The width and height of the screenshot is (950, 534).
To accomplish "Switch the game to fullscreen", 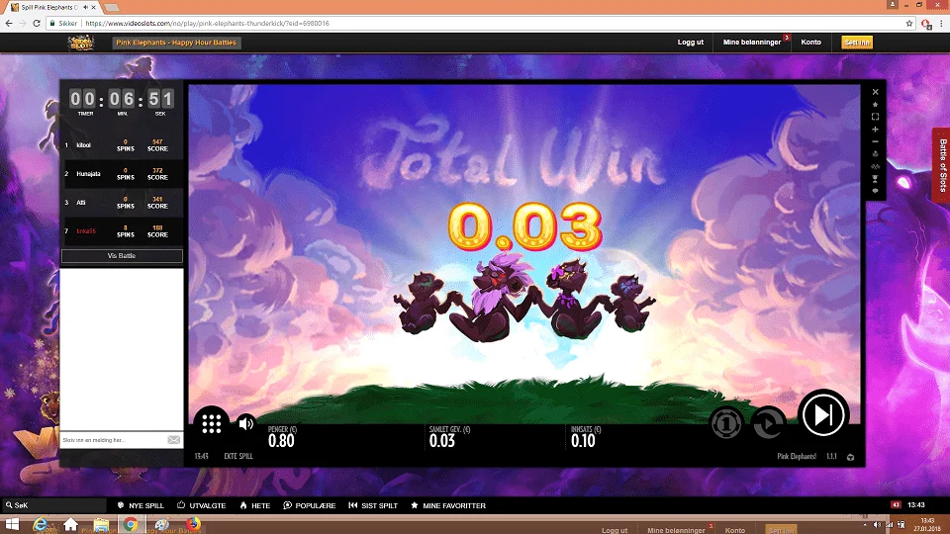I will pyautogui.click(x=875, y=117).
